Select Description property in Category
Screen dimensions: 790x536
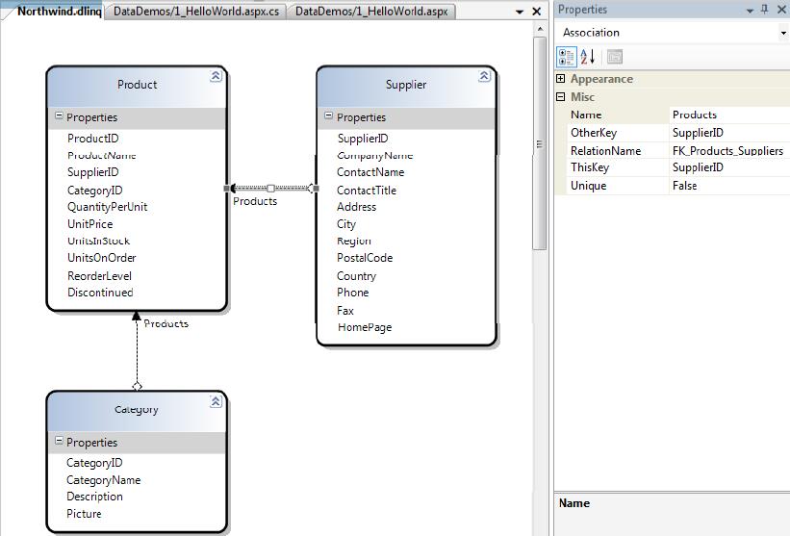coord(94,497)
